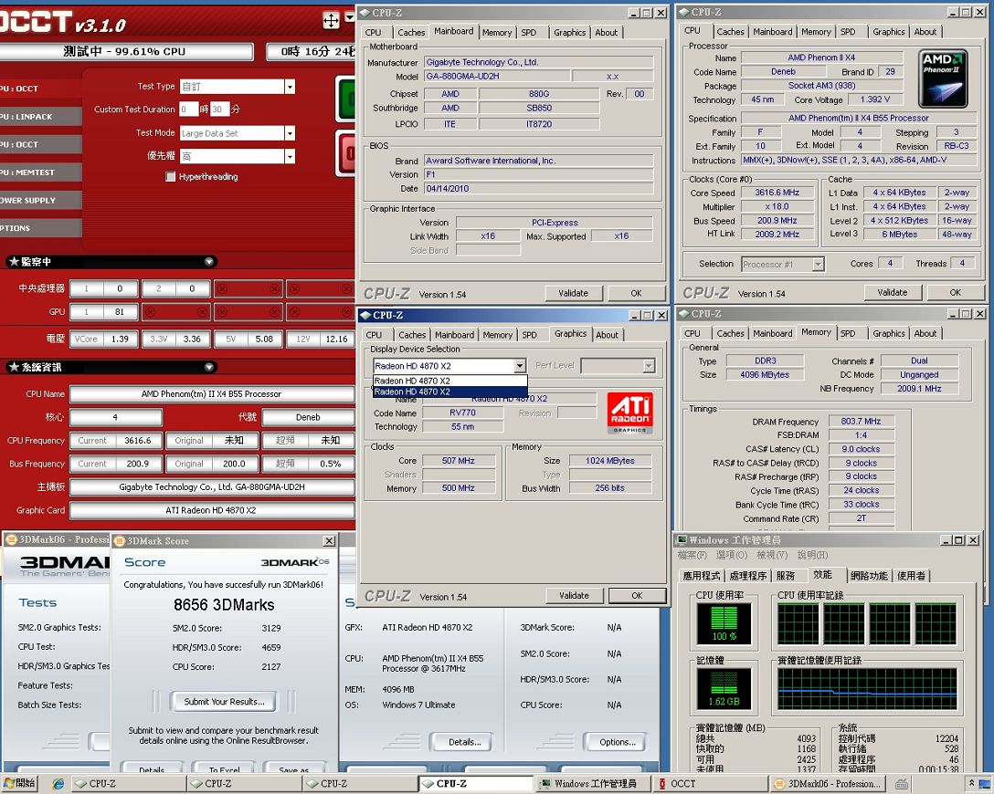Open the OPTIONS tab in OCCT
The image size is (994, 794).
[40, 228]
